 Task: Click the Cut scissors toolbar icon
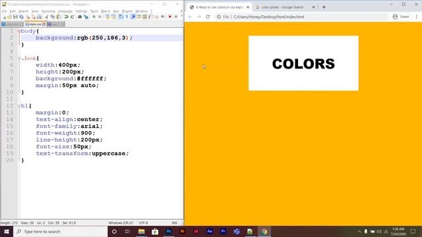[x=47, y=17]
